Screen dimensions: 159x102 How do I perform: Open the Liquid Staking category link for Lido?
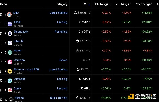[x=58, y=13]
